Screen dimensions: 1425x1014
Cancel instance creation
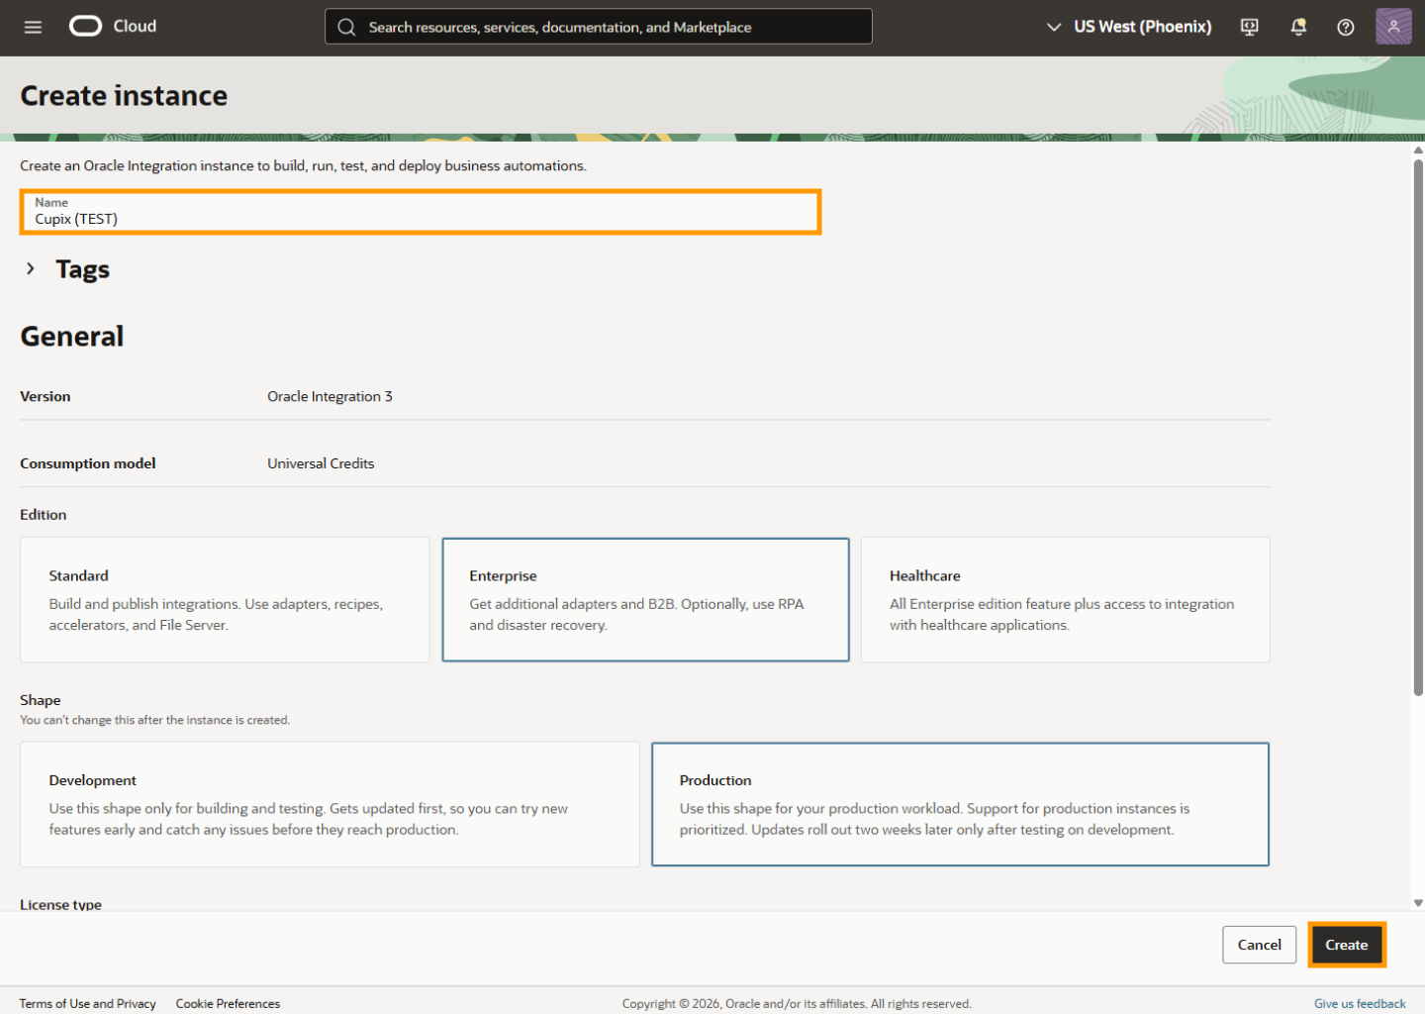pyautogui.click(x=1260, y=945)
